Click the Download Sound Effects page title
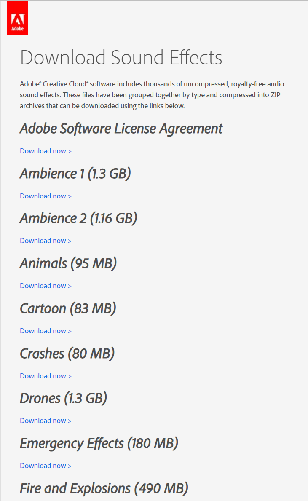Image resolution: width=308 pixels, height=501 pixels. (121, 58)
